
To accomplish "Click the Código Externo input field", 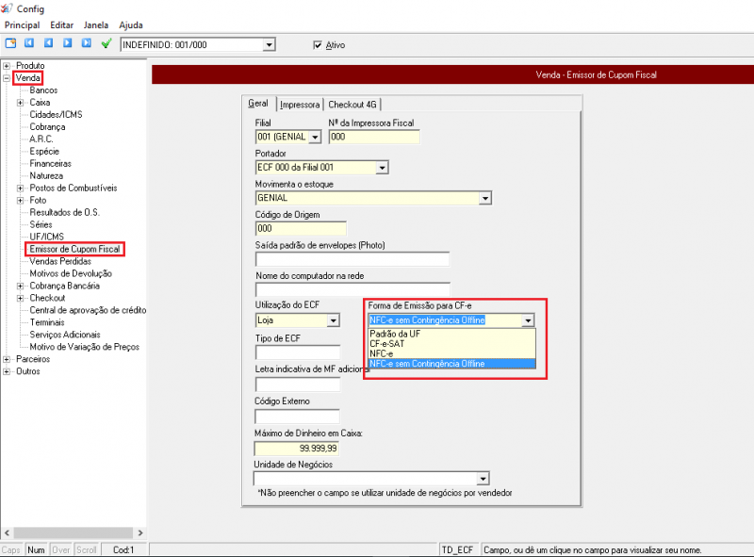I will pyautogui.click(x=297, y=417).
